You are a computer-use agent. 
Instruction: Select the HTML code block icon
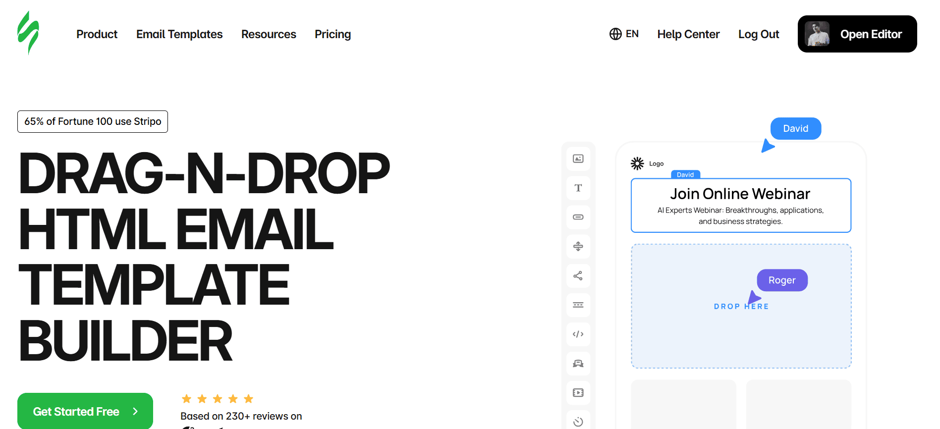(578, 334)
